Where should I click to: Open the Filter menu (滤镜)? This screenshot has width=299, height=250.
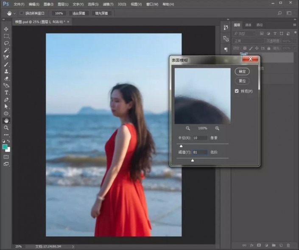108,4
